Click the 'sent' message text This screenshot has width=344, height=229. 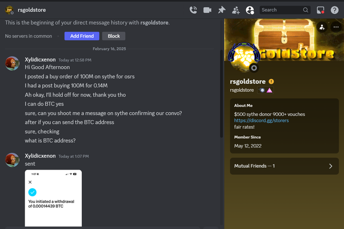coord(30,164)
